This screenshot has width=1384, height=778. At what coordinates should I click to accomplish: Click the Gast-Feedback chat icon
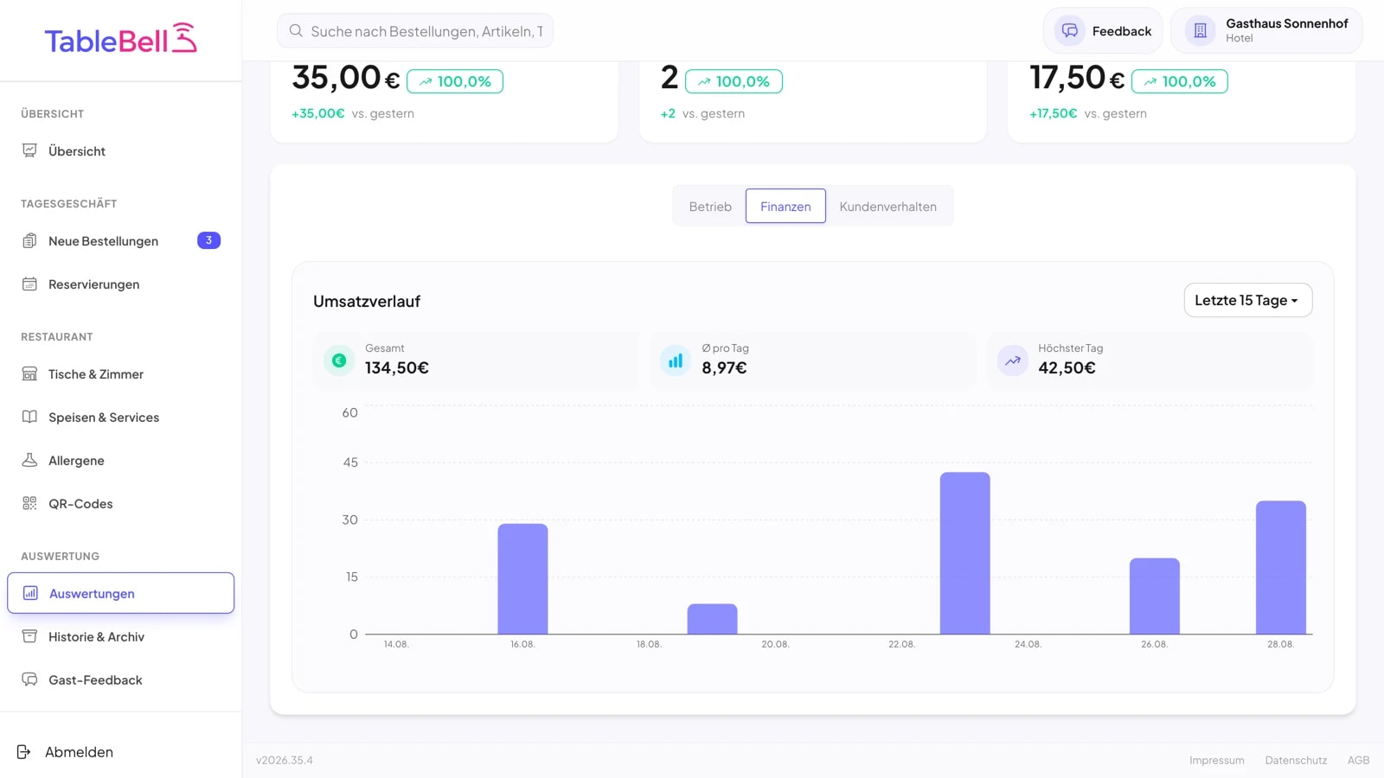pyautogui.click(x=29, y=679)
